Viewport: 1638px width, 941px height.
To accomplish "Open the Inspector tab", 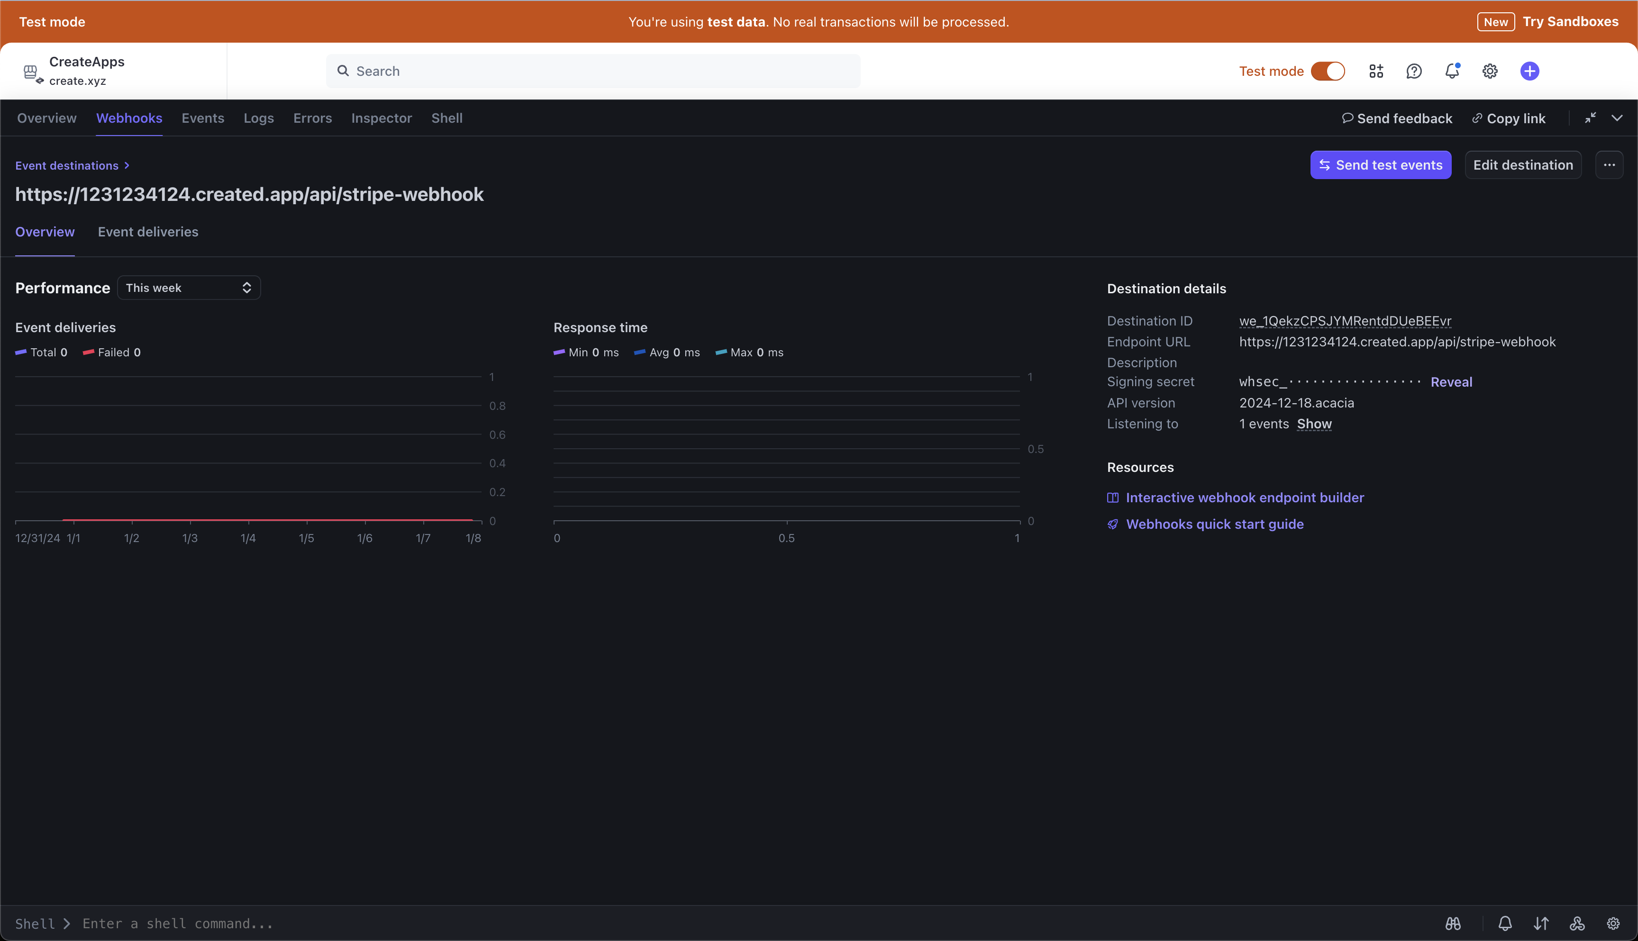I will [382, 118].
